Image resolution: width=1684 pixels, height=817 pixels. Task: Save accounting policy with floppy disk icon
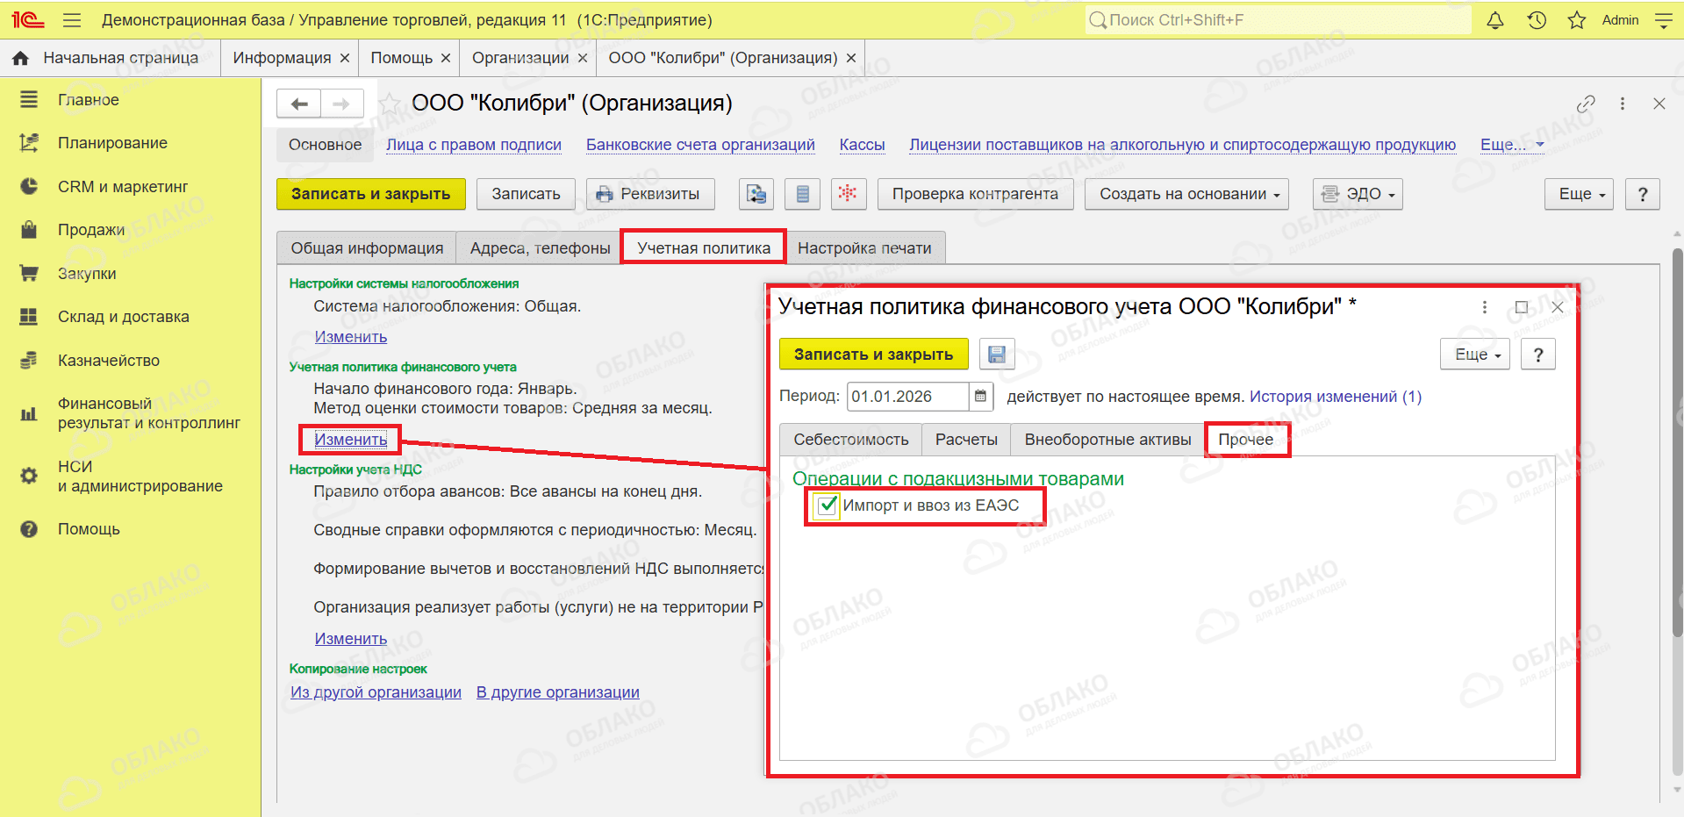pyautogui.click(x=997, y=355)
